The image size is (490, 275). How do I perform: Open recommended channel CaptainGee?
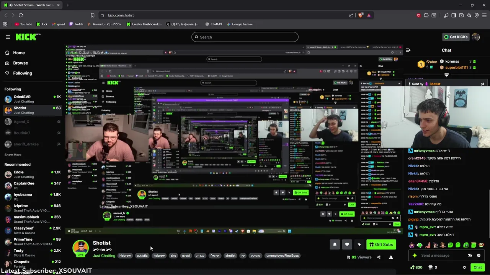(x=32, y=186)
